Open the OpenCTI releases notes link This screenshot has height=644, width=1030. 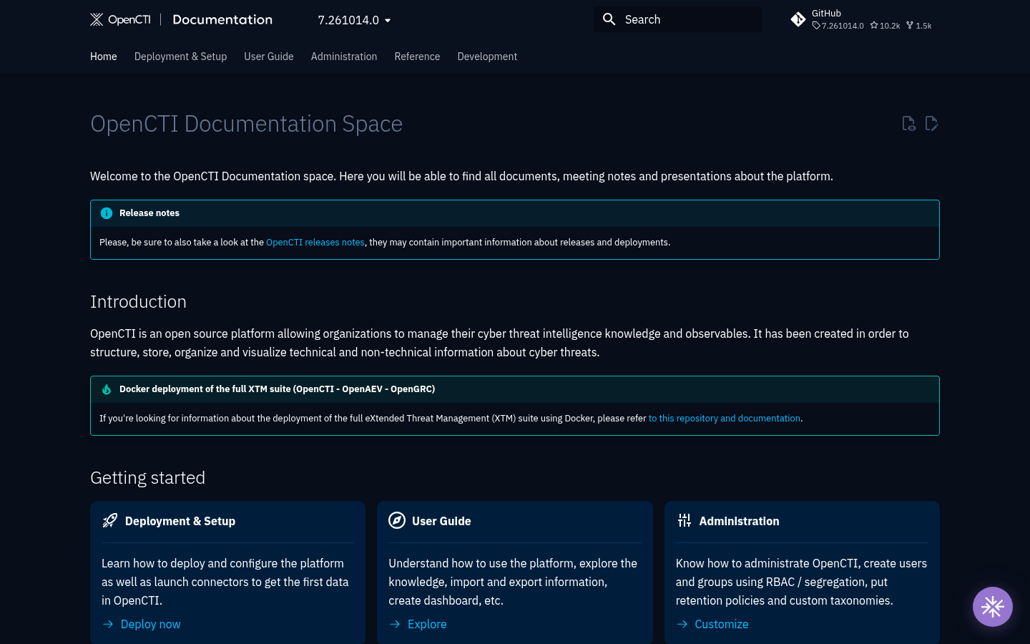click(315, 243)
